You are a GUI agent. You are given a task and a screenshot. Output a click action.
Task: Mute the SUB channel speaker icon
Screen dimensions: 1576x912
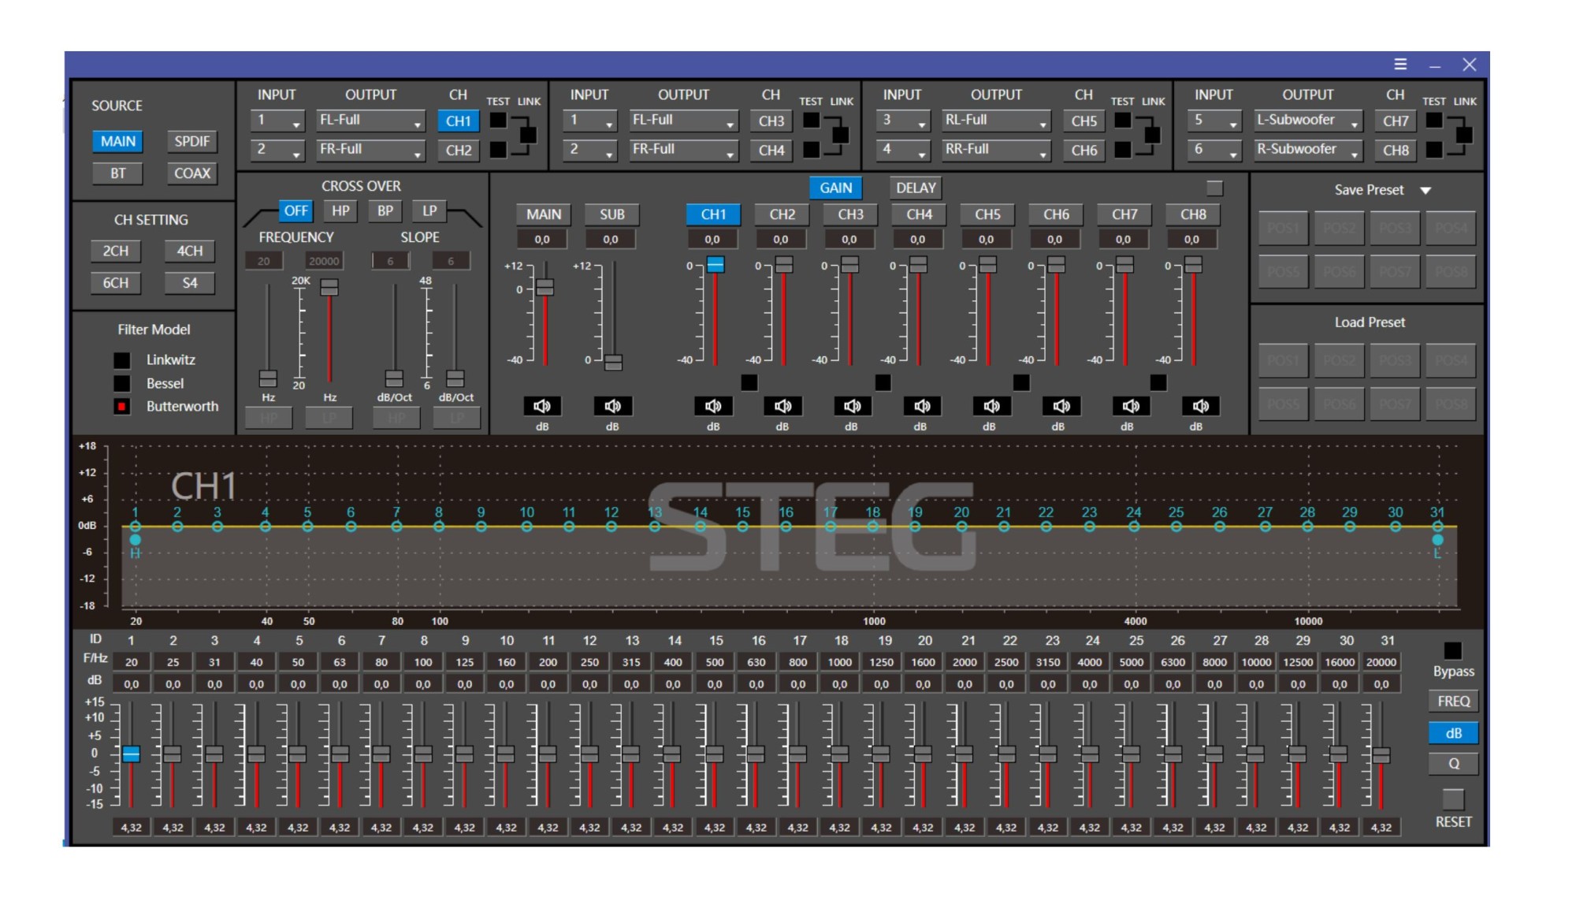(x=612, y=406)
